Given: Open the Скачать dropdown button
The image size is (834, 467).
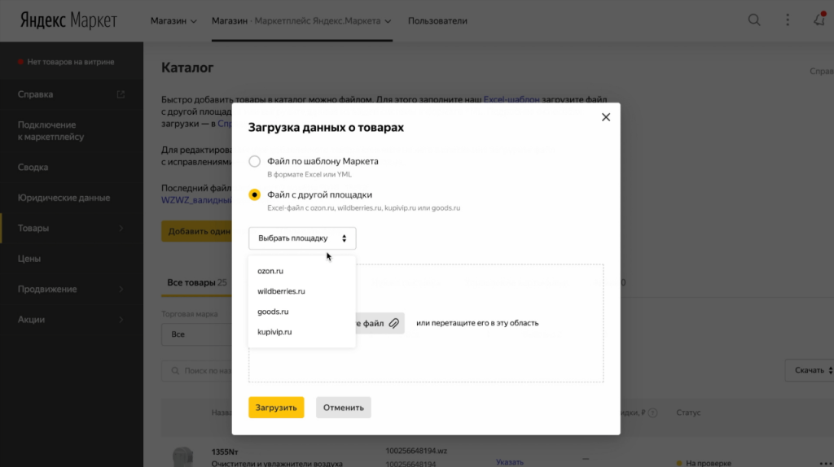Looking at the screenshot, I should [810, 370].
